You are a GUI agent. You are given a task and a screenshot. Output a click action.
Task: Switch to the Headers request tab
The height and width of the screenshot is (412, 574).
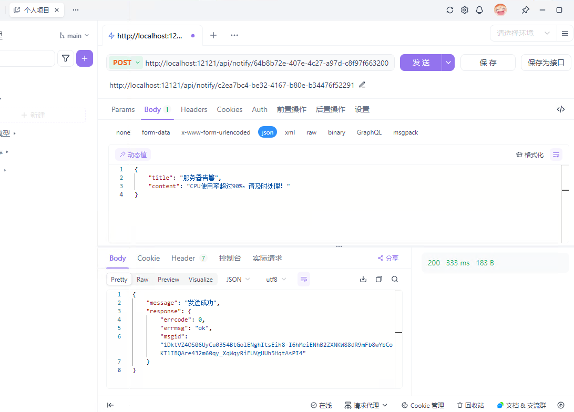194,109
